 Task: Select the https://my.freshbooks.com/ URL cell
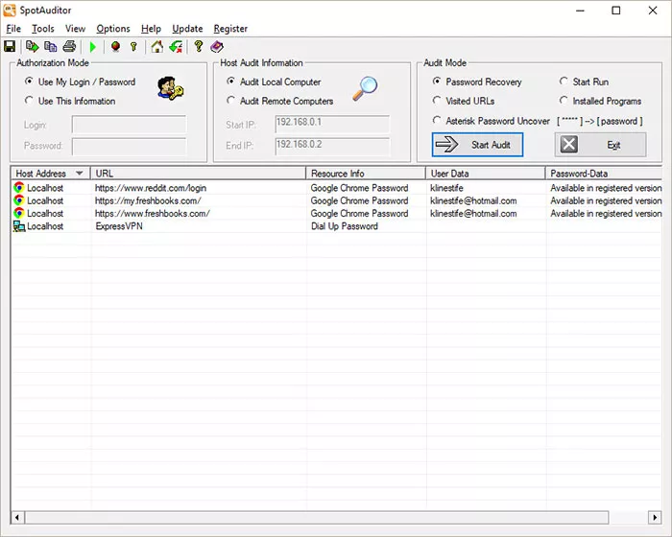[148, 200]
